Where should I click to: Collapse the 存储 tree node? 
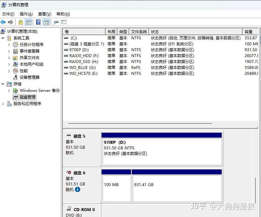pos(3,84)
